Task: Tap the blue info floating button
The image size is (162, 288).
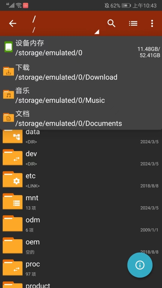Action: [x=140, y=265]
